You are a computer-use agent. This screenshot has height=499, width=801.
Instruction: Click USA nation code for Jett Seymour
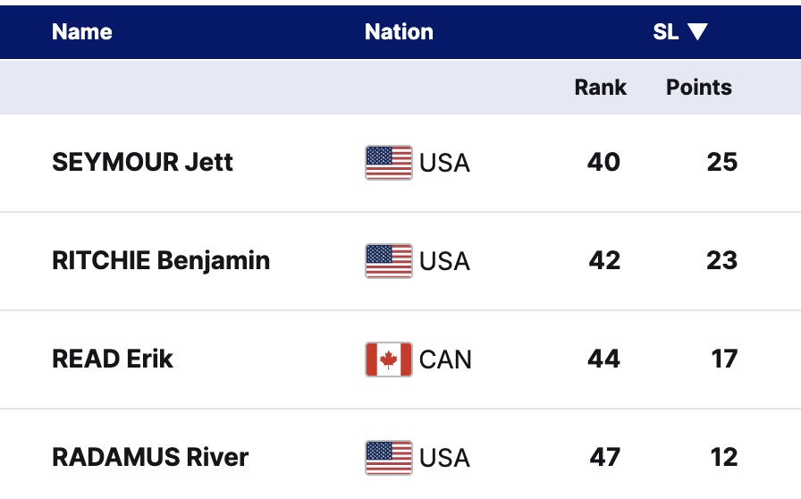tap(444, 164)
